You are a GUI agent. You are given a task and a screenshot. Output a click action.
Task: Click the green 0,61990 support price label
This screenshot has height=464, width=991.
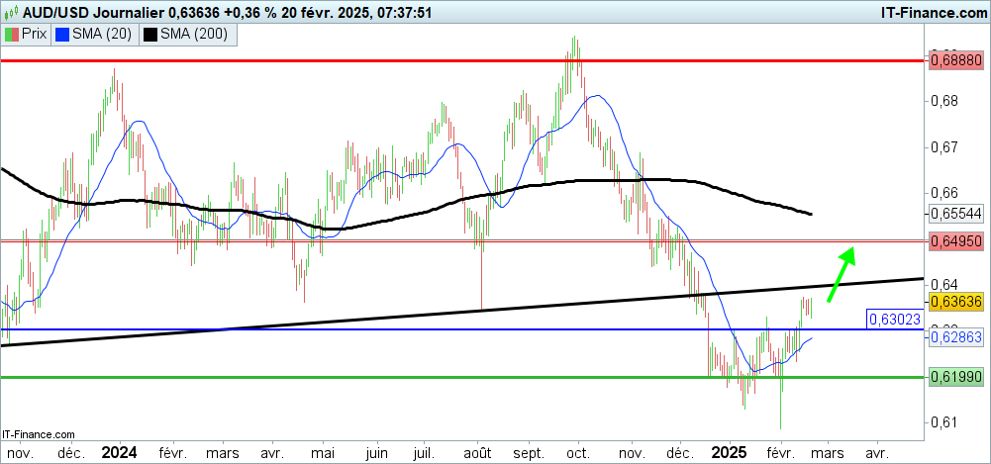pos(954,377)
